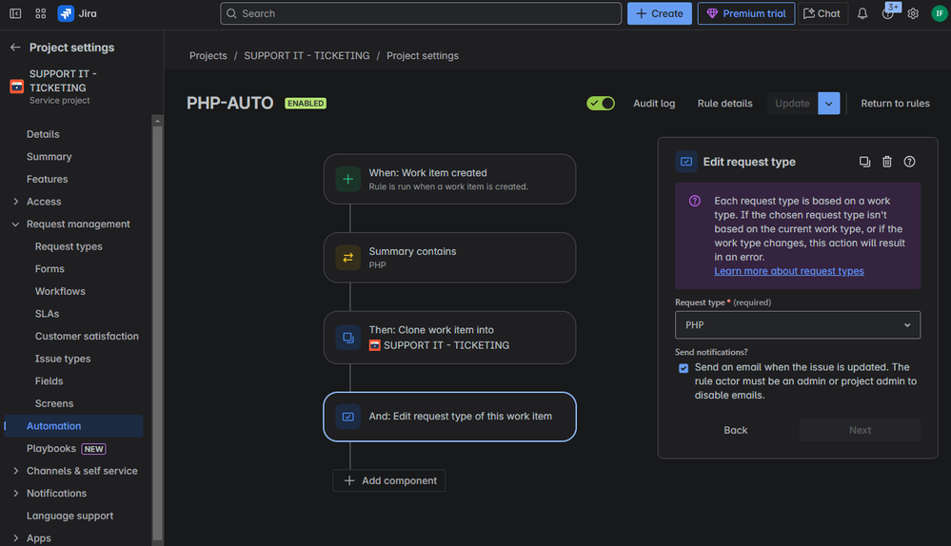The width and height of the screenshot is (951, 546).
Task: Delete the Edit request type component
Action: pos(886,162)
